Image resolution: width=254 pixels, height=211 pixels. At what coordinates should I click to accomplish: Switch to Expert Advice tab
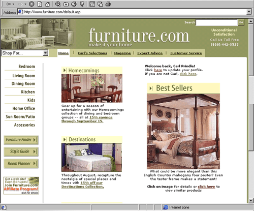(150, 53)
